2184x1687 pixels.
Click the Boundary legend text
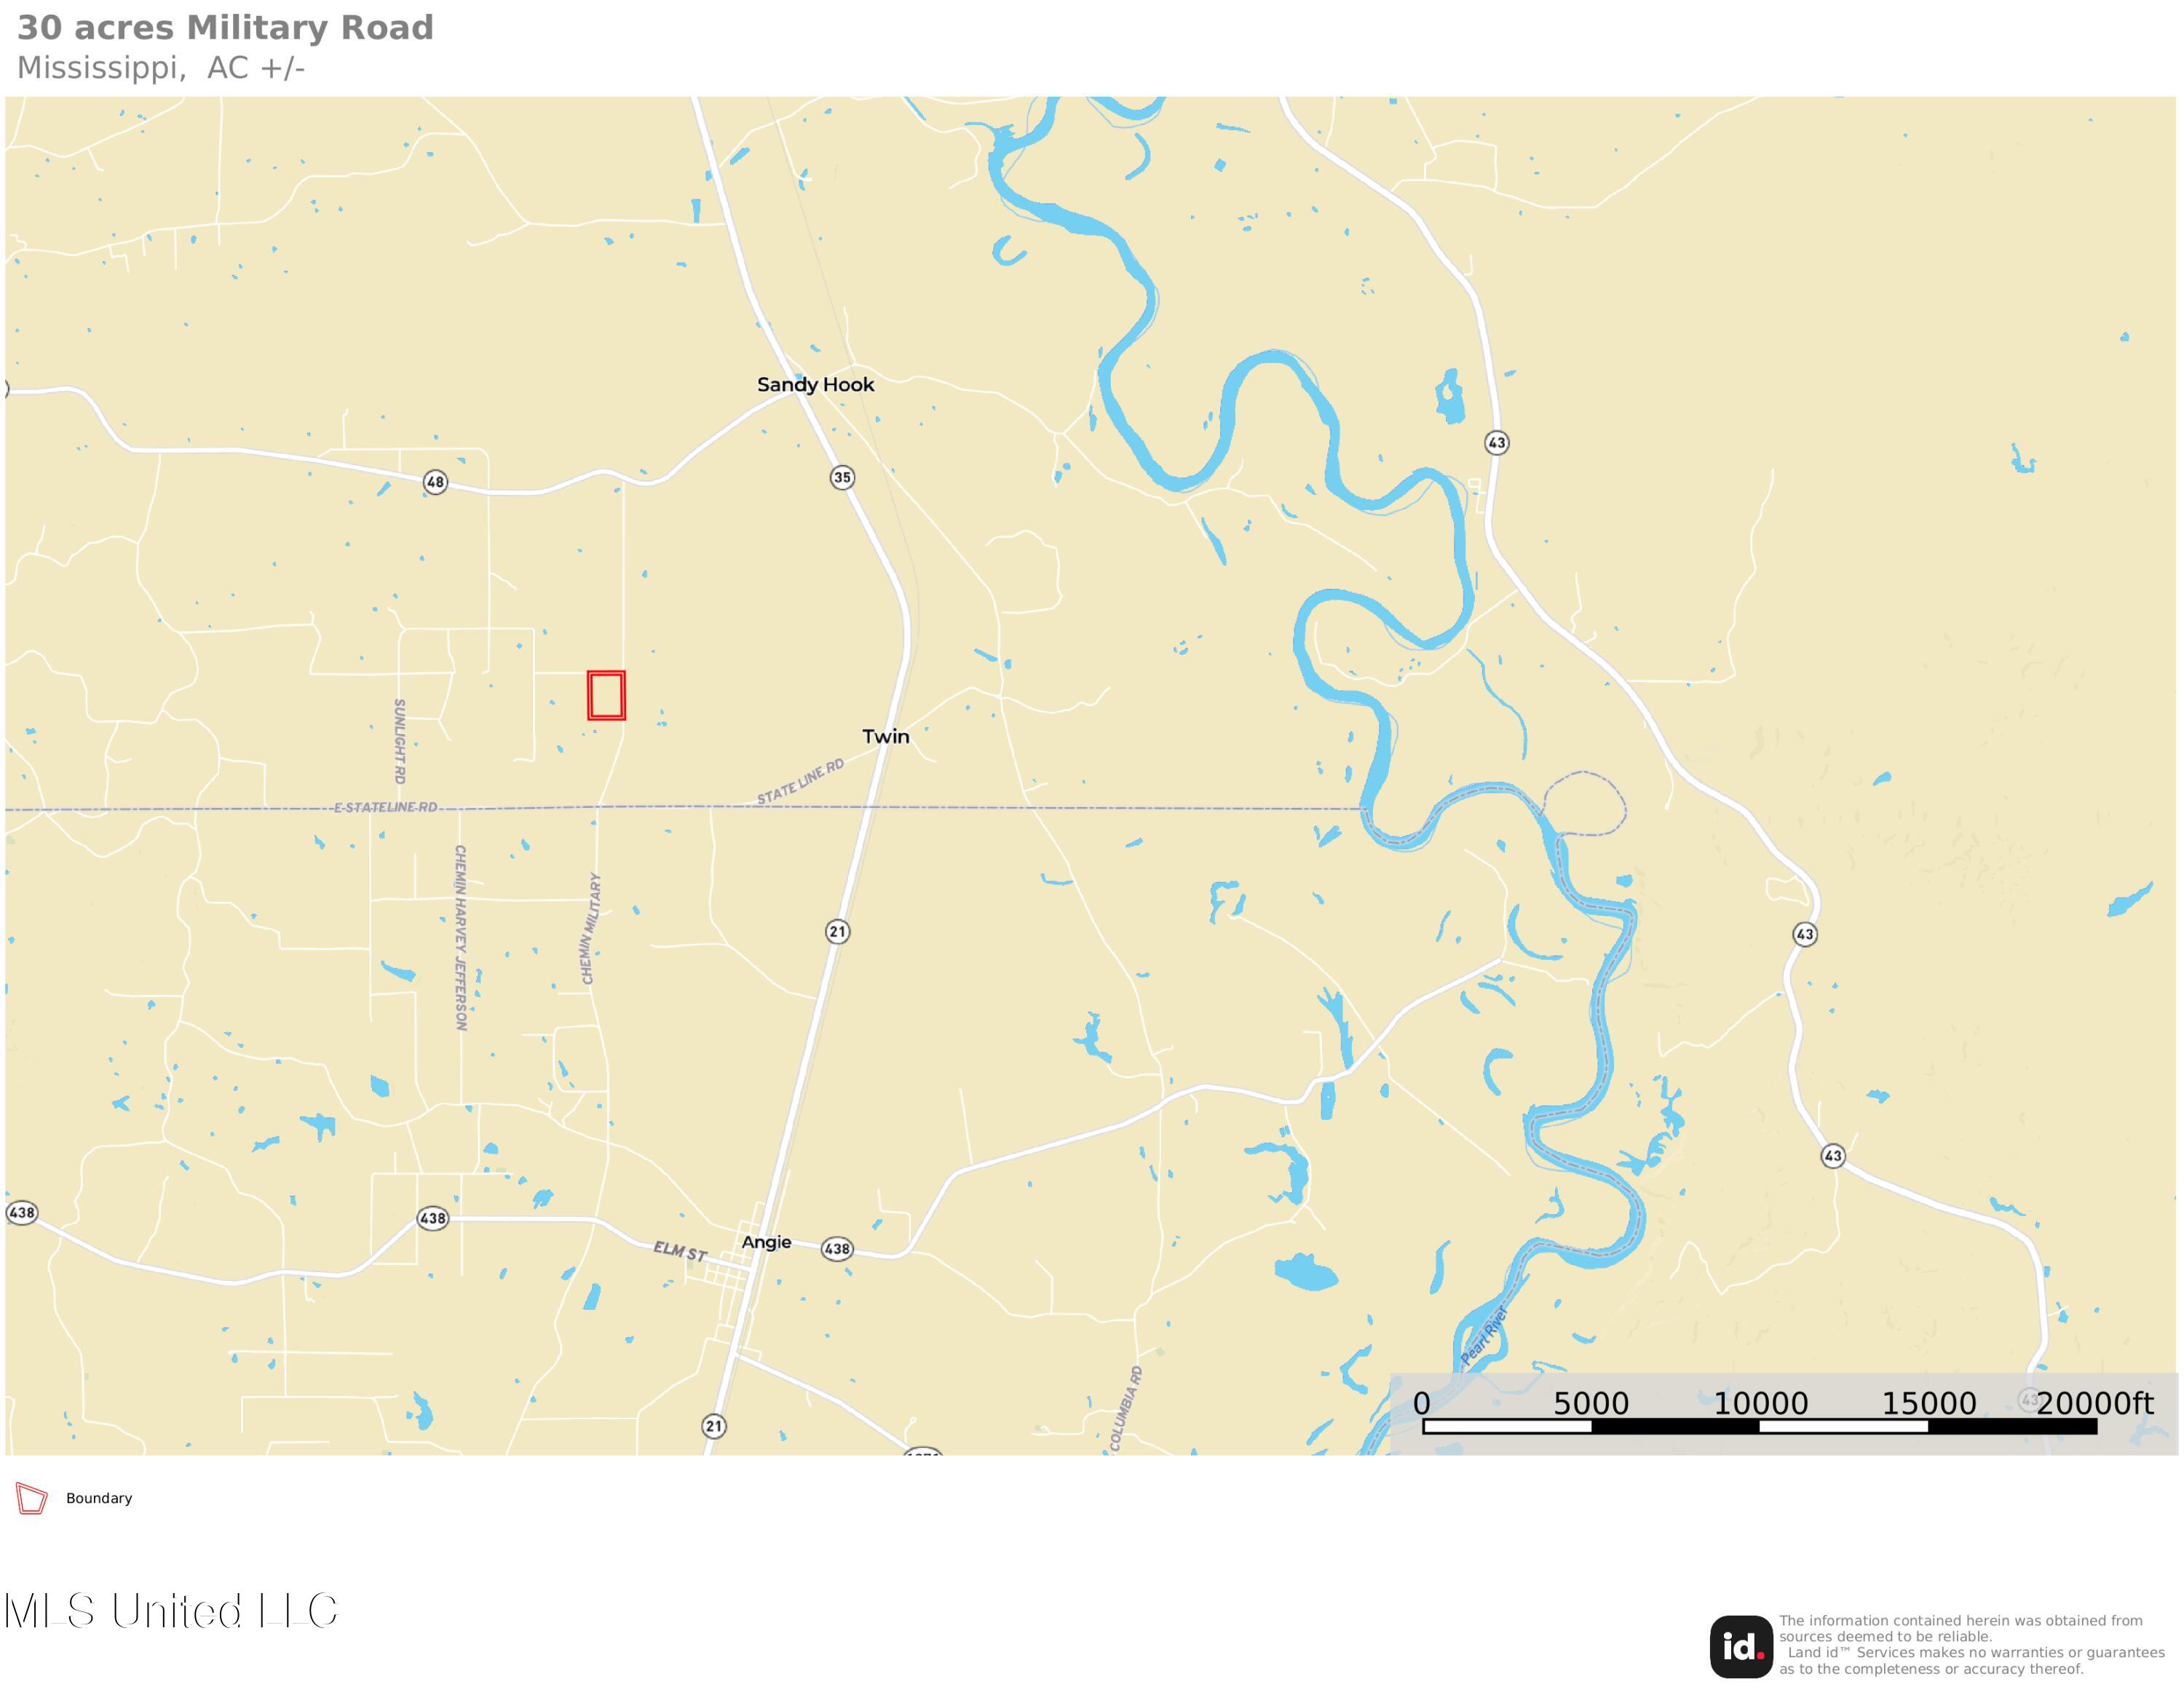click(x=99, y=1498)
